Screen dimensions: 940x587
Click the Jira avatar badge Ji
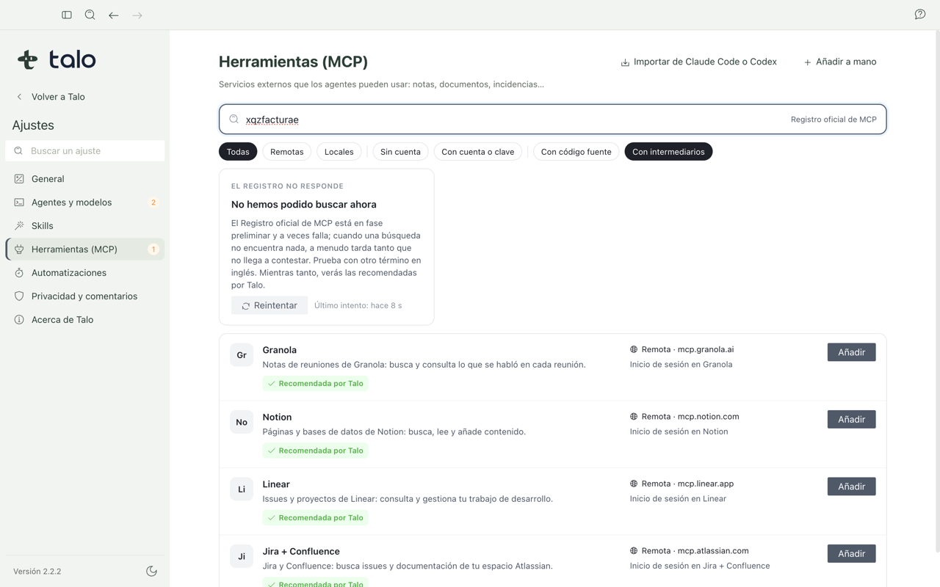pos(242,556)
